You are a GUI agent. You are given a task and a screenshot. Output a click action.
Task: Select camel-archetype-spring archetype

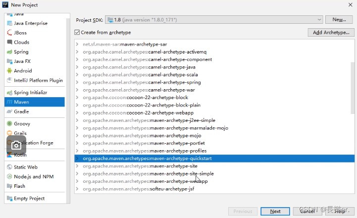click(214, 82)
